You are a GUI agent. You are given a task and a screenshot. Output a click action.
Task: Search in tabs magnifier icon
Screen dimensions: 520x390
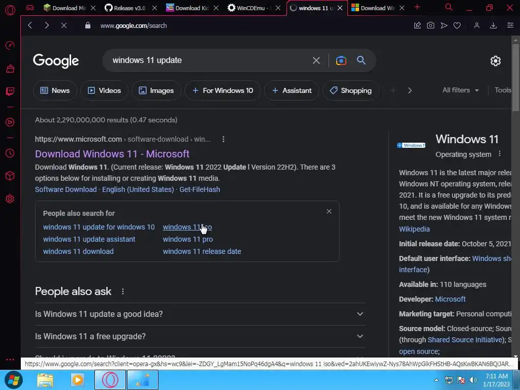click(449, 7)
